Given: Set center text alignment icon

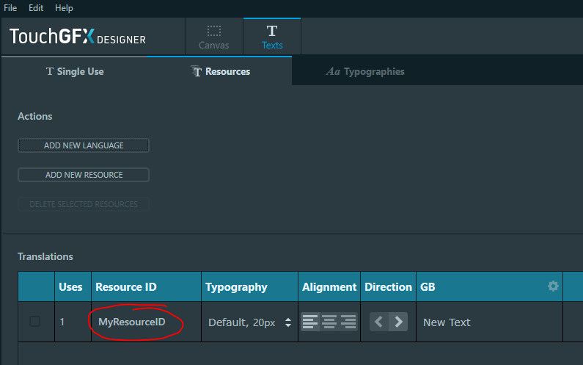Looking at the screenshot, I should click(329, 322).
